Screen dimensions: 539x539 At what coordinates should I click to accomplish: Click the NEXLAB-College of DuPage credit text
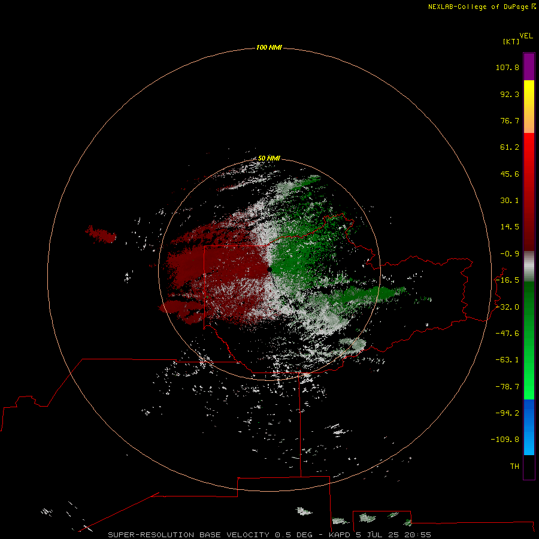pyautogui.click(x=482, y=7)
